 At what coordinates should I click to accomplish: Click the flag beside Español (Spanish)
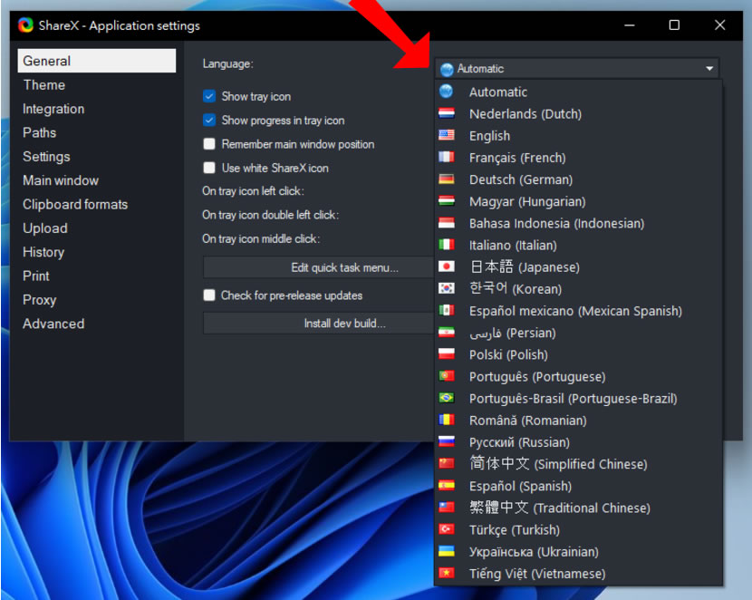(446, 486)
